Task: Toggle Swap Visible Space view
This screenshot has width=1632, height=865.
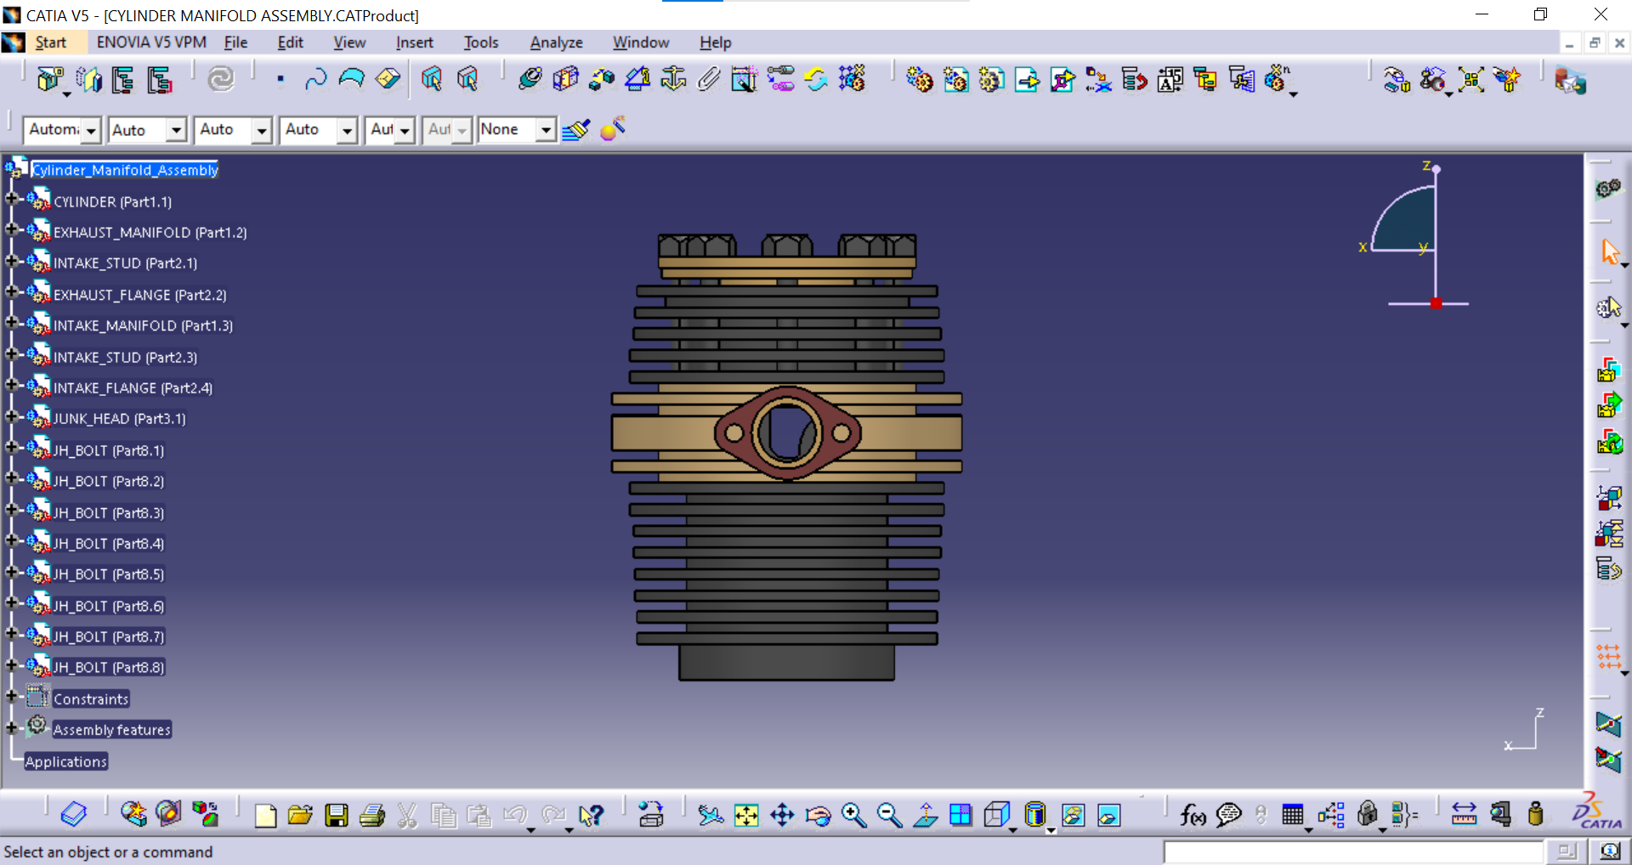Action: pos(1108,816)
